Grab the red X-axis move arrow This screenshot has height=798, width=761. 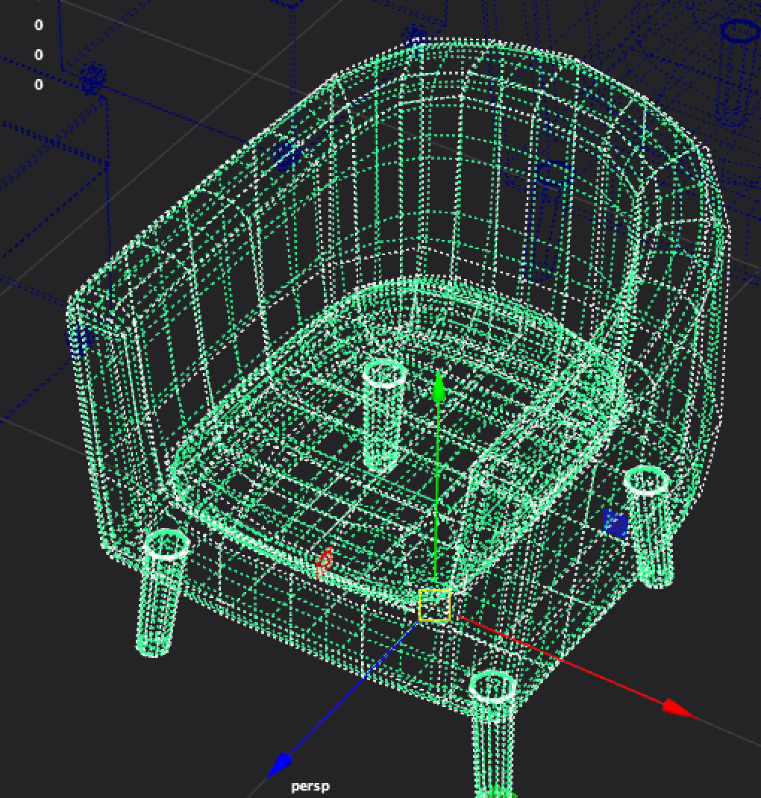[x=680, y=708]
